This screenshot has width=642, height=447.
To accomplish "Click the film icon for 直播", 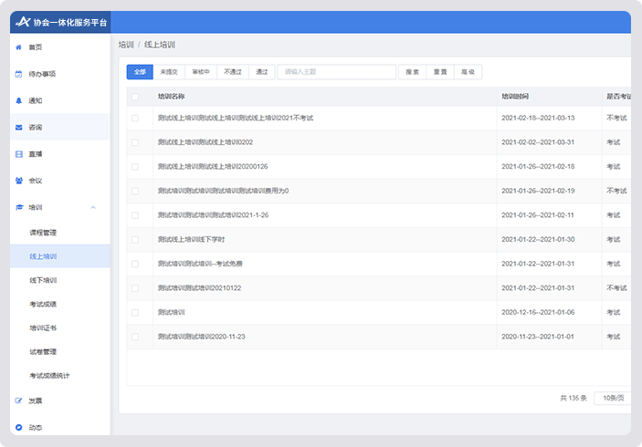I will tap(18, 154).
